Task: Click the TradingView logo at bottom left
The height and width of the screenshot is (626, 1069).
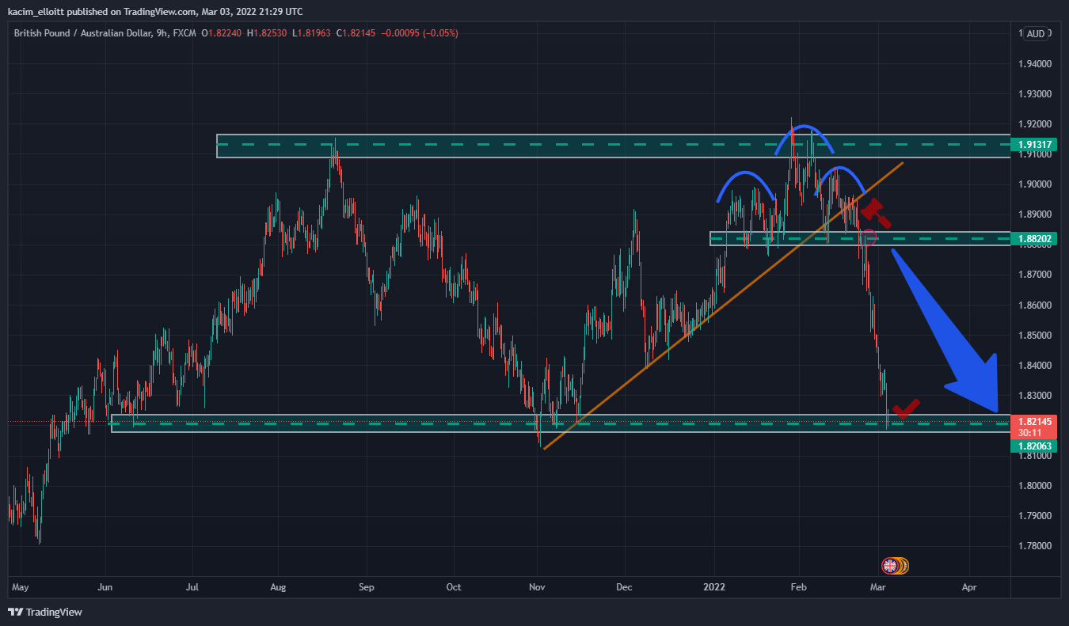Action: [45, 612]
